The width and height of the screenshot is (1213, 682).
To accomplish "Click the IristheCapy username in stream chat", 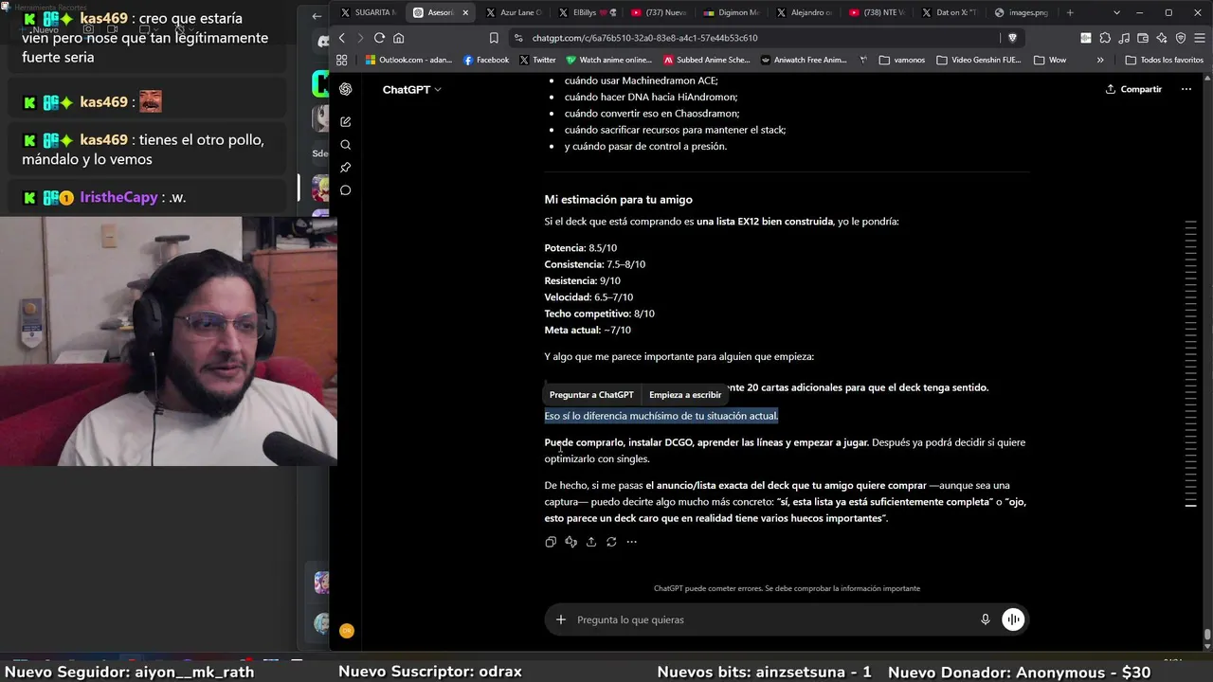I will coord(118,197).
